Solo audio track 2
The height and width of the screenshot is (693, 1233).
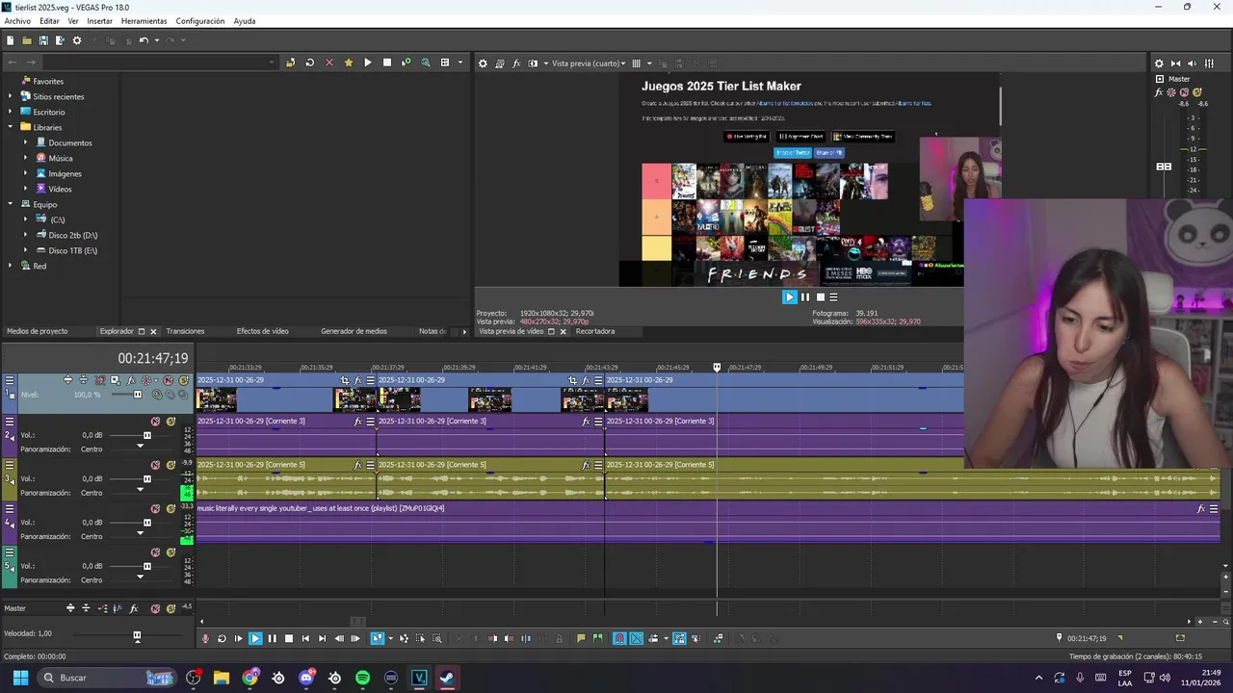click(x=171, y=422)
